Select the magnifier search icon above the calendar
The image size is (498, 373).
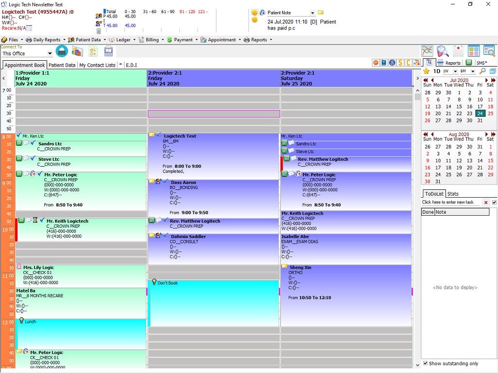(482, 71)
